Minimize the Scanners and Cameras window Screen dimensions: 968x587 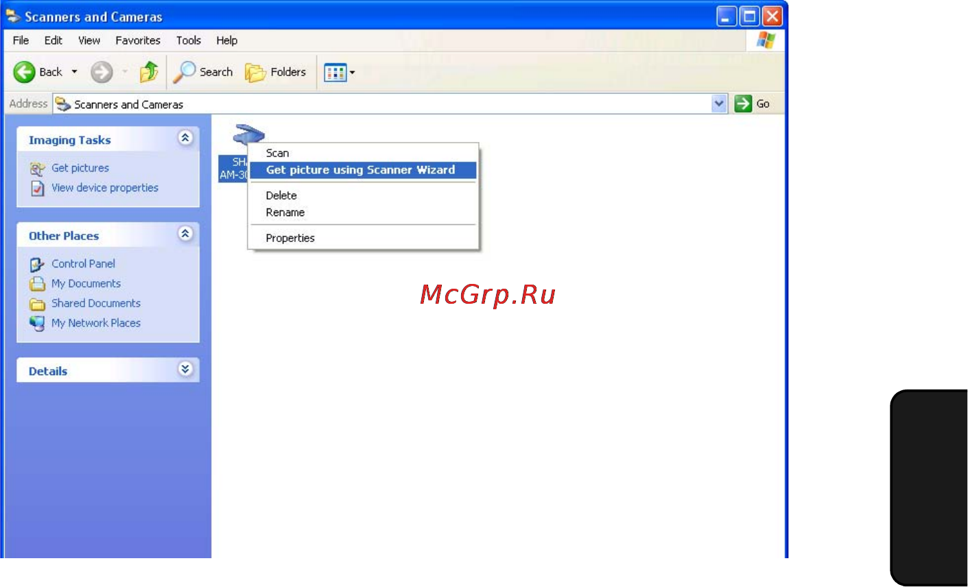[x=727, y=16]
